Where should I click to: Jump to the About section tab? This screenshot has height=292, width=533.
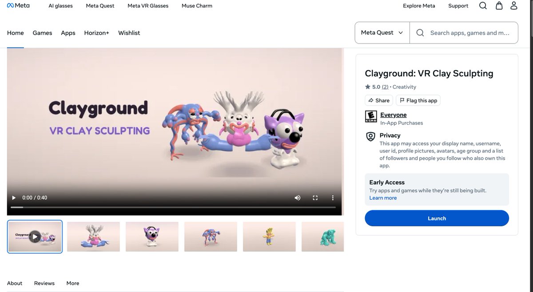click(15, 283)
